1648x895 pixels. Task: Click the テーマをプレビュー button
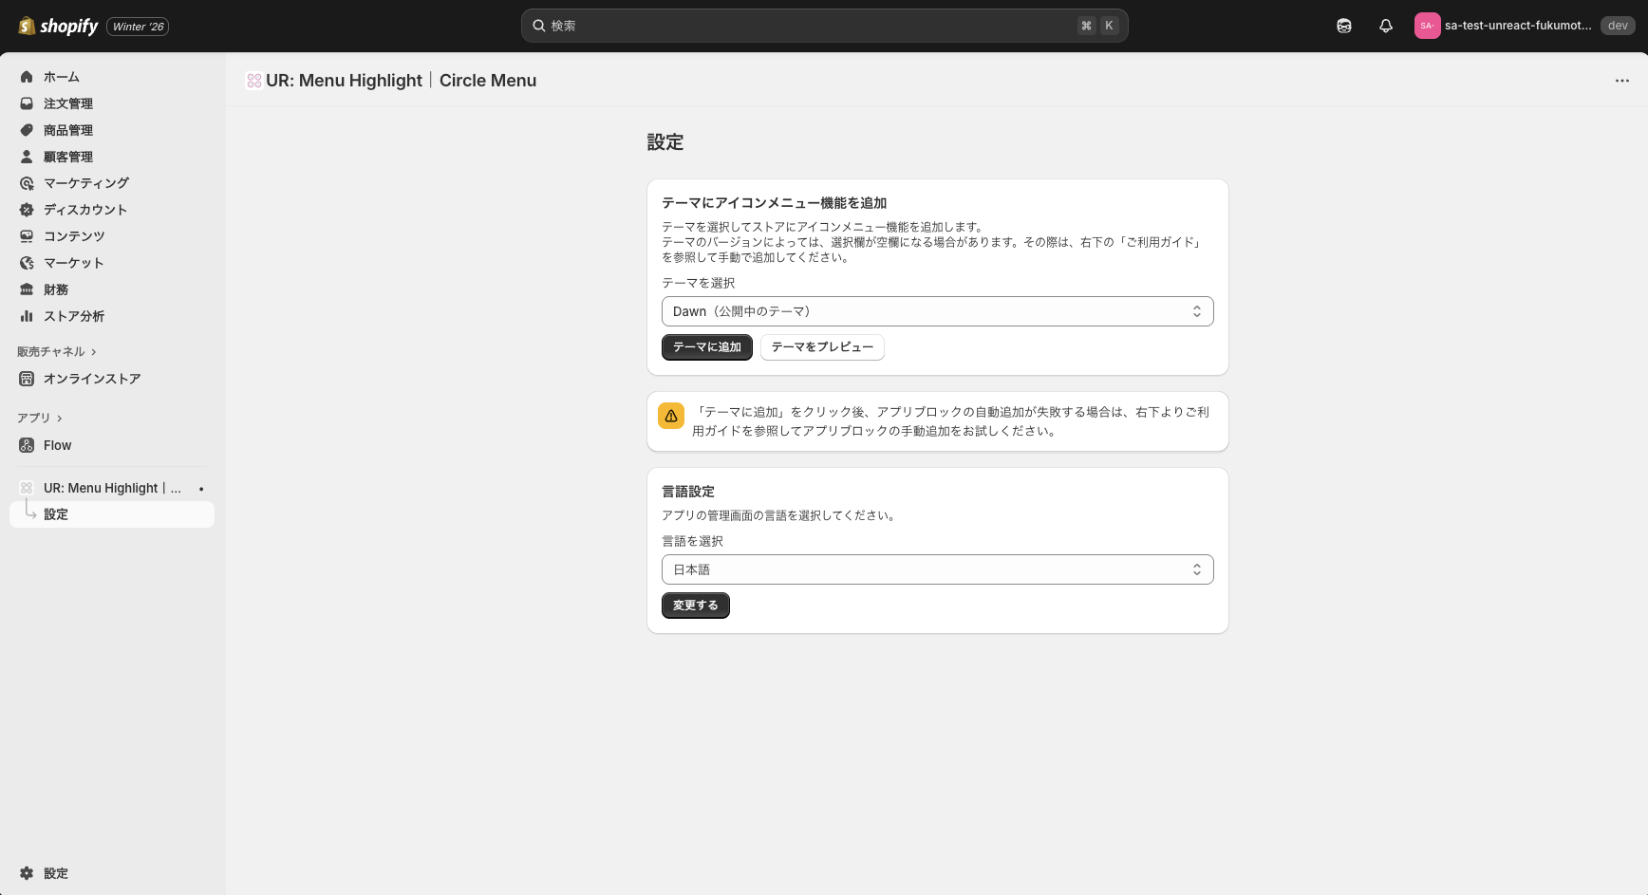coord(821,347)
